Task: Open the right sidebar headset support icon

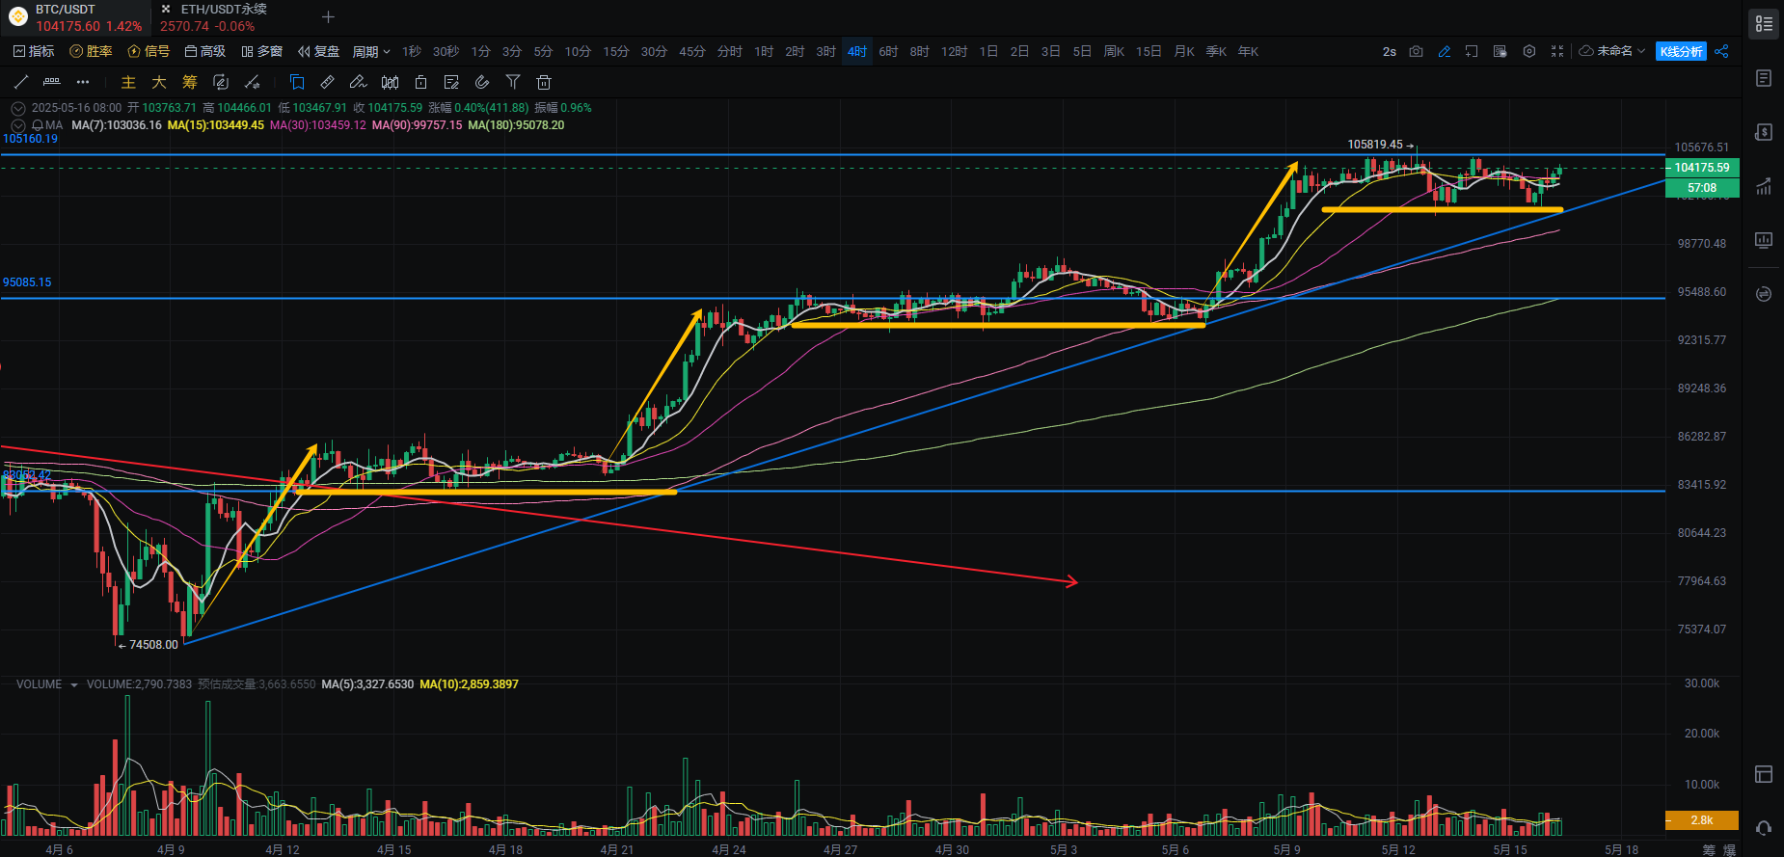Action: [1764, 828]
